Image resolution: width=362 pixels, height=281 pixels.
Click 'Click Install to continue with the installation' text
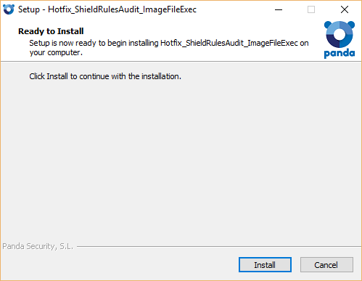[105, 76]
